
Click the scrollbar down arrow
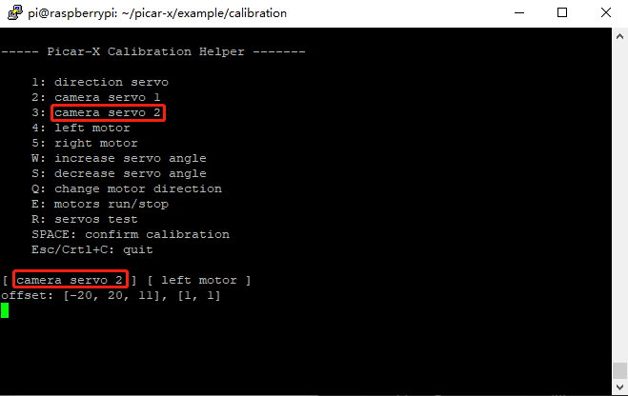click(x=620, y=386)
